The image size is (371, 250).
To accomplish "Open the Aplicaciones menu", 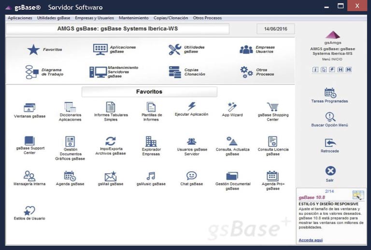I will pyautogui.click(x=20, y=18).
